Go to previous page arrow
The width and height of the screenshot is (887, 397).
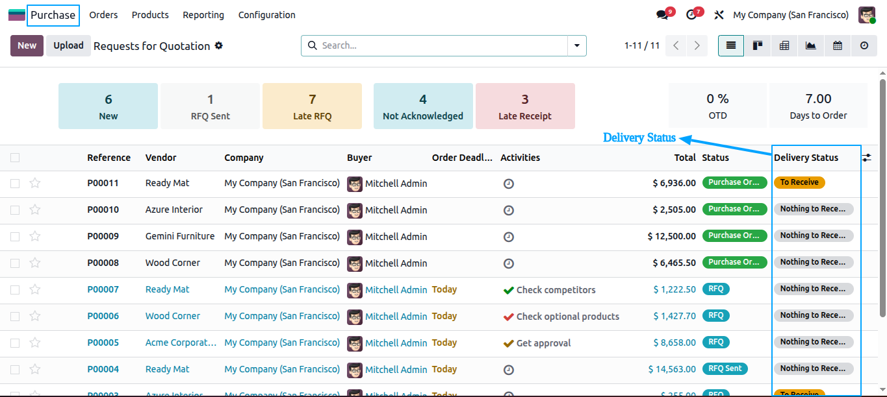[676, 45]
